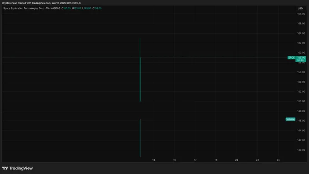Image resolution: width=309 pixels, height=174 pixels.
Task: Click the 162.00 price axis label
Action: pyautogui.click(x=301, y=43)
